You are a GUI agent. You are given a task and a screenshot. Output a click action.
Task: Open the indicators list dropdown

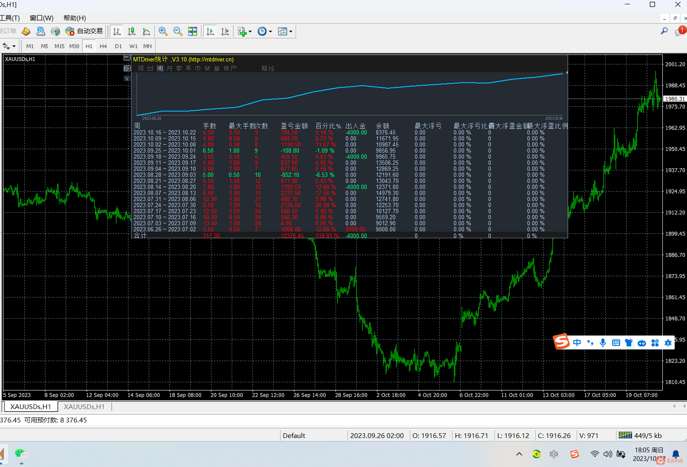click(245, 31)
